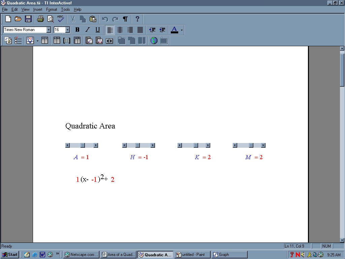
Task: Click the Windows Start button
Action: click(x=10, y=255)
